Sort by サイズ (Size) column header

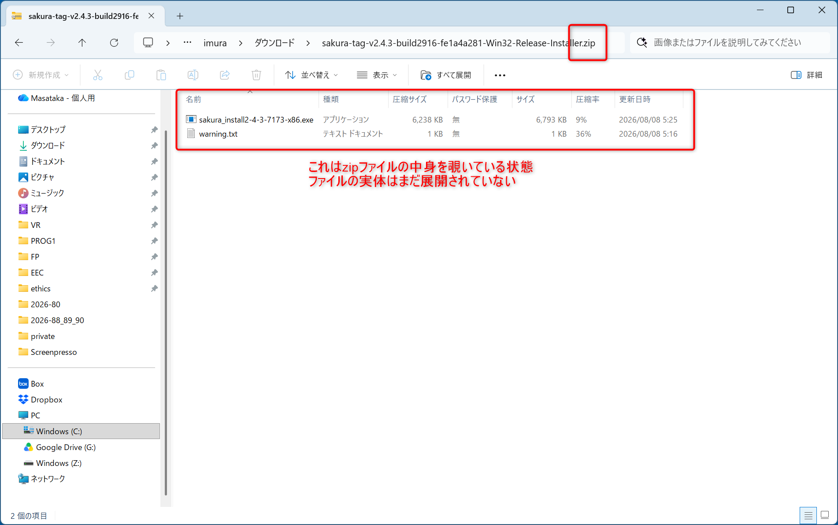pyautogui.click(x=541, y=99)
